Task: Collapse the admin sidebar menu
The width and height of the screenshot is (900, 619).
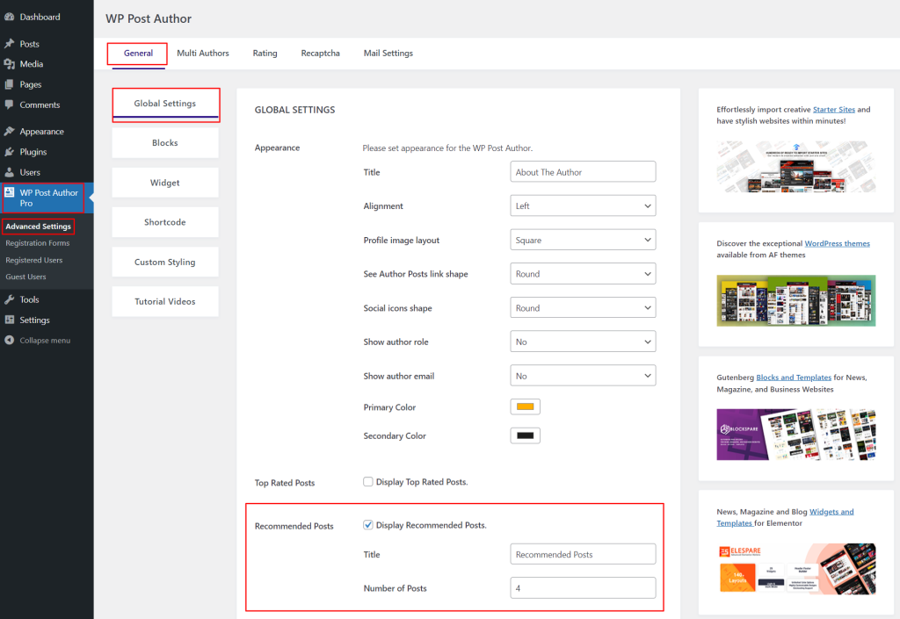Action: click(47, 341)
